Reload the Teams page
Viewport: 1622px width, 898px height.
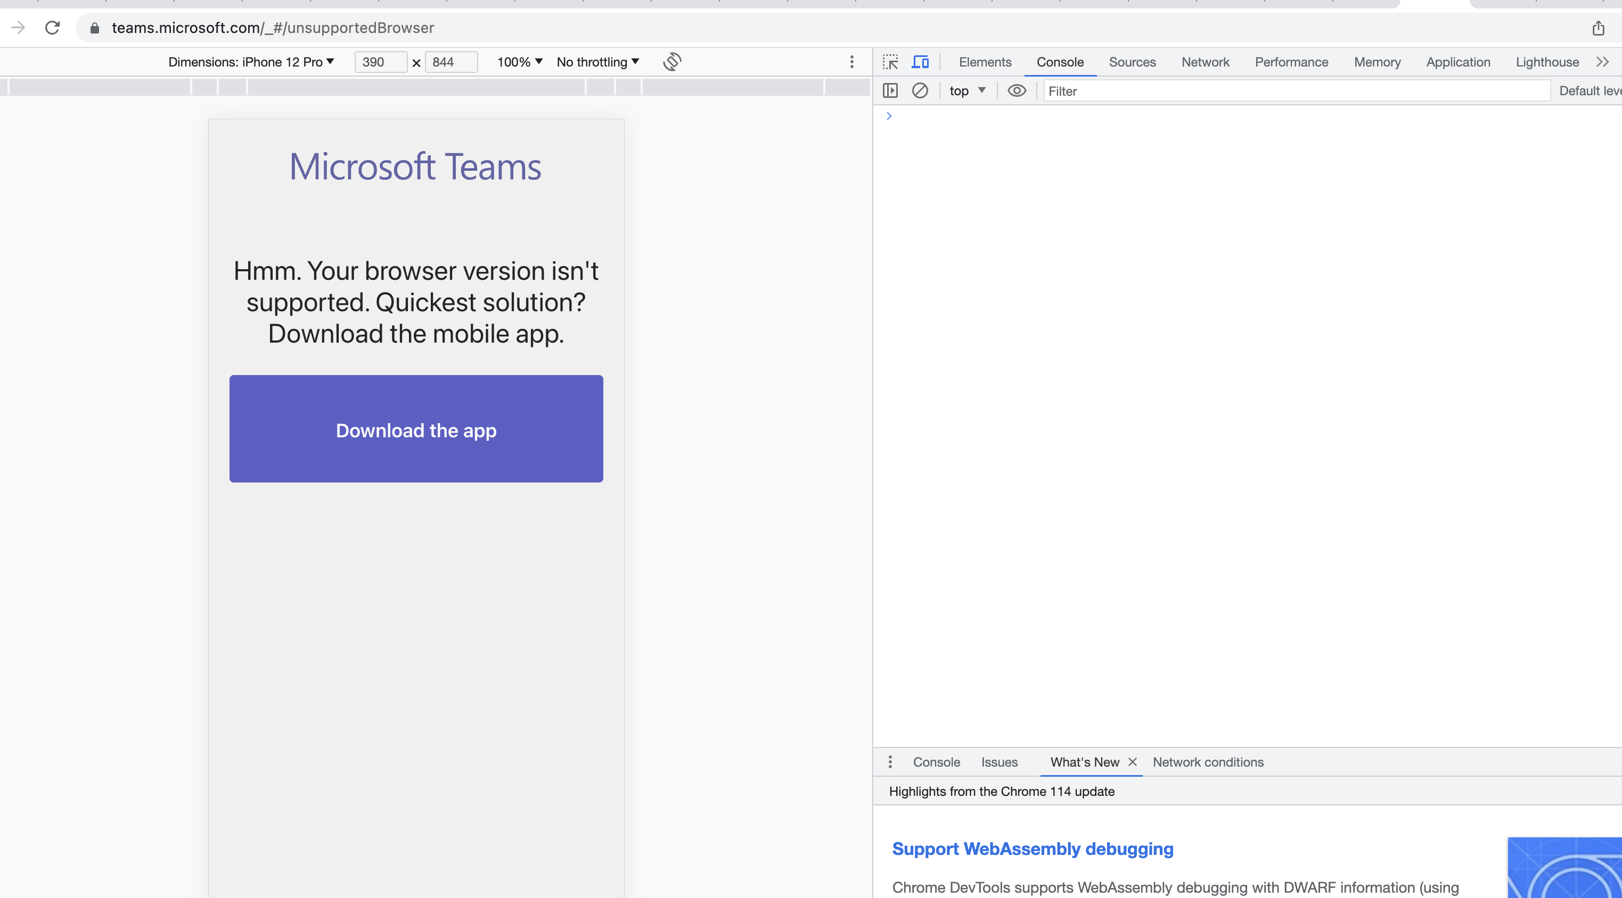tap(52, 27)
